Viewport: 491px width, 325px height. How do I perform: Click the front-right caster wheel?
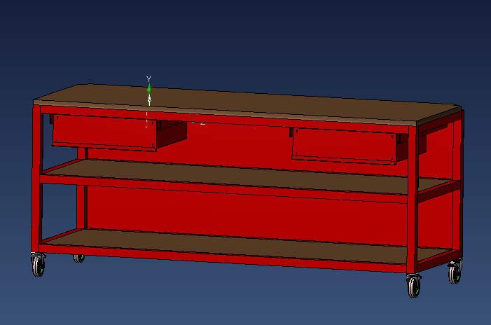414,285
